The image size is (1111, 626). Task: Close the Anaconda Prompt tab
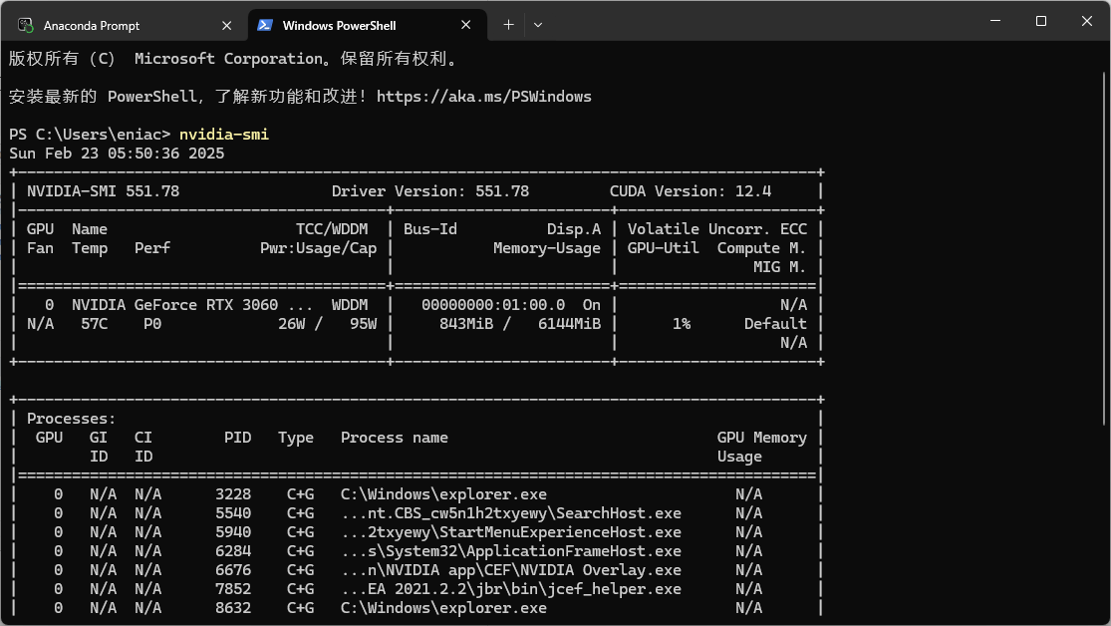click(226, 25)
